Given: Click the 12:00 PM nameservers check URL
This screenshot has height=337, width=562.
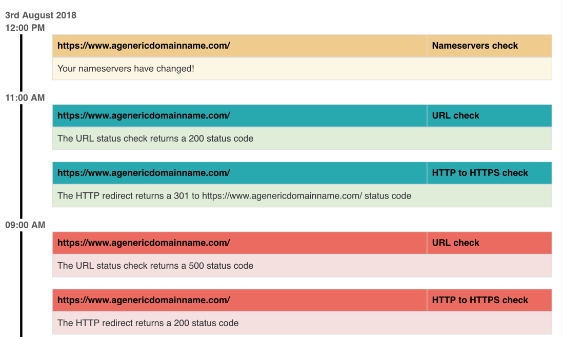Looking at the screenshot, I should point(144,46).
